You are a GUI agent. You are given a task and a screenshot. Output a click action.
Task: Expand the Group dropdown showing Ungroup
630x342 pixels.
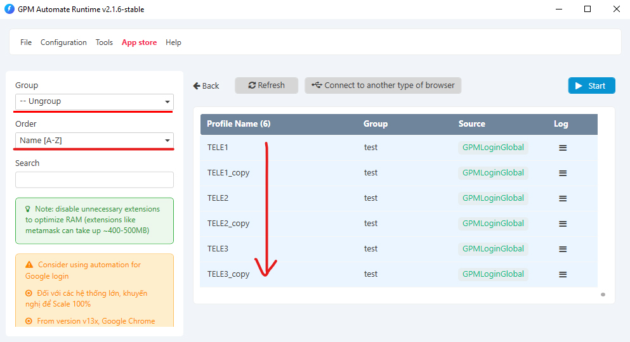95,101
